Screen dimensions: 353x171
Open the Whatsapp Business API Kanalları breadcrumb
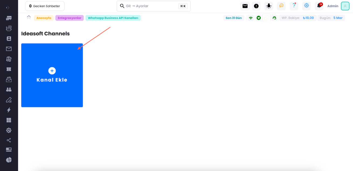[x=113, y=18]
